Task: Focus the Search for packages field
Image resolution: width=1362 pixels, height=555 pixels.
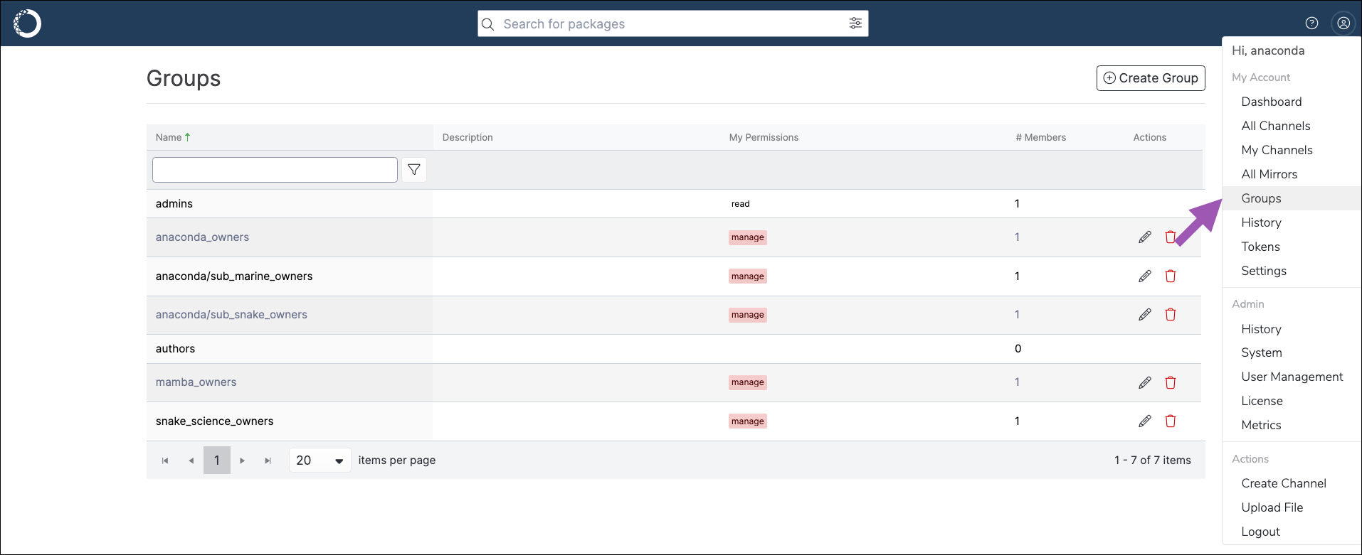Action: pos(673,24)
